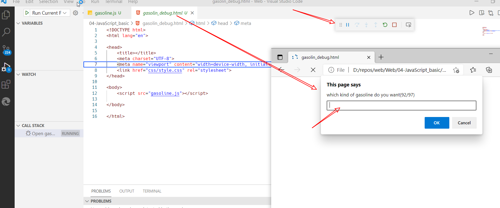Close gasolin_debug.html editor tab

click(192, 13)
